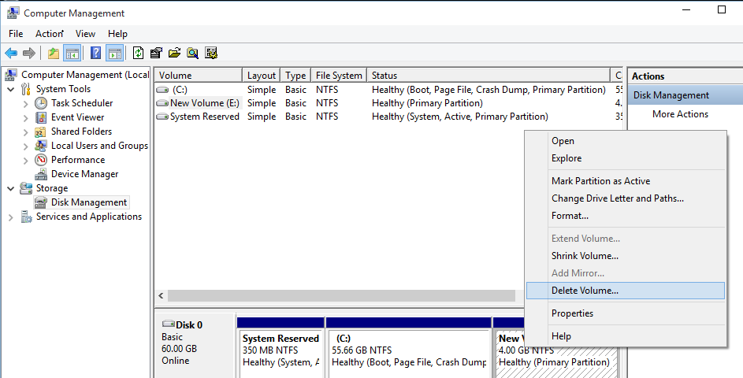Click the Computer Management title bar icon
743x378 pixels.
tap(13, 13)
